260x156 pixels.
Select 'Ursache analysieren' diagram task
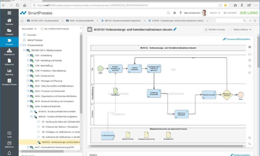click(135, 69)
